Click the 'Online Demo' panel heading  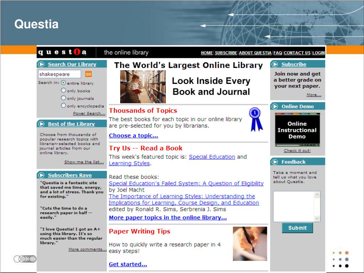click(x=298, y=106)
